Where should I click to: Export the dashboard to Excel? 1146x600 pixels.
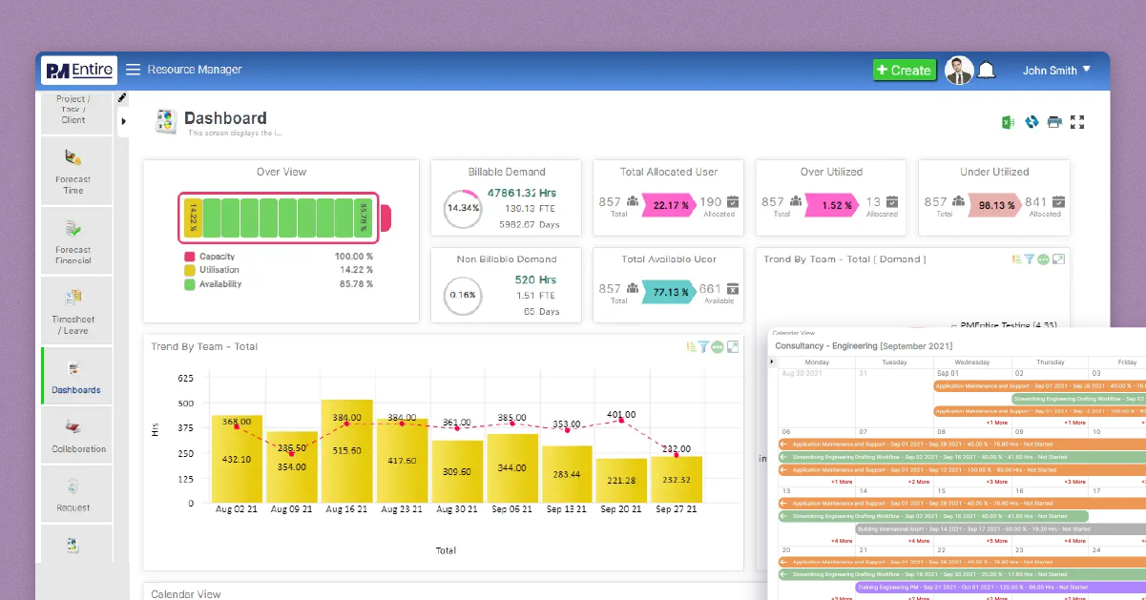click(x=1007, y=122)
